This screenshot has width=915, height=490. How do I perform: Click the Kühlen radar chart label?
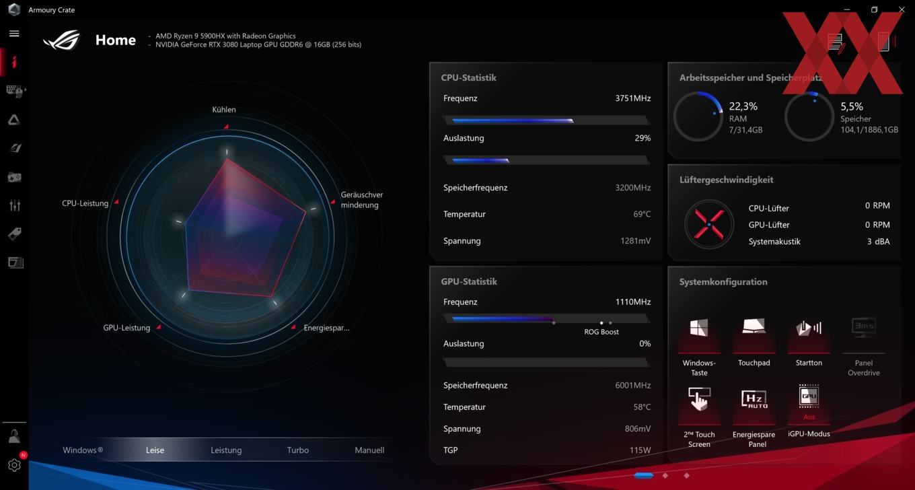click(x=224, y=110)
